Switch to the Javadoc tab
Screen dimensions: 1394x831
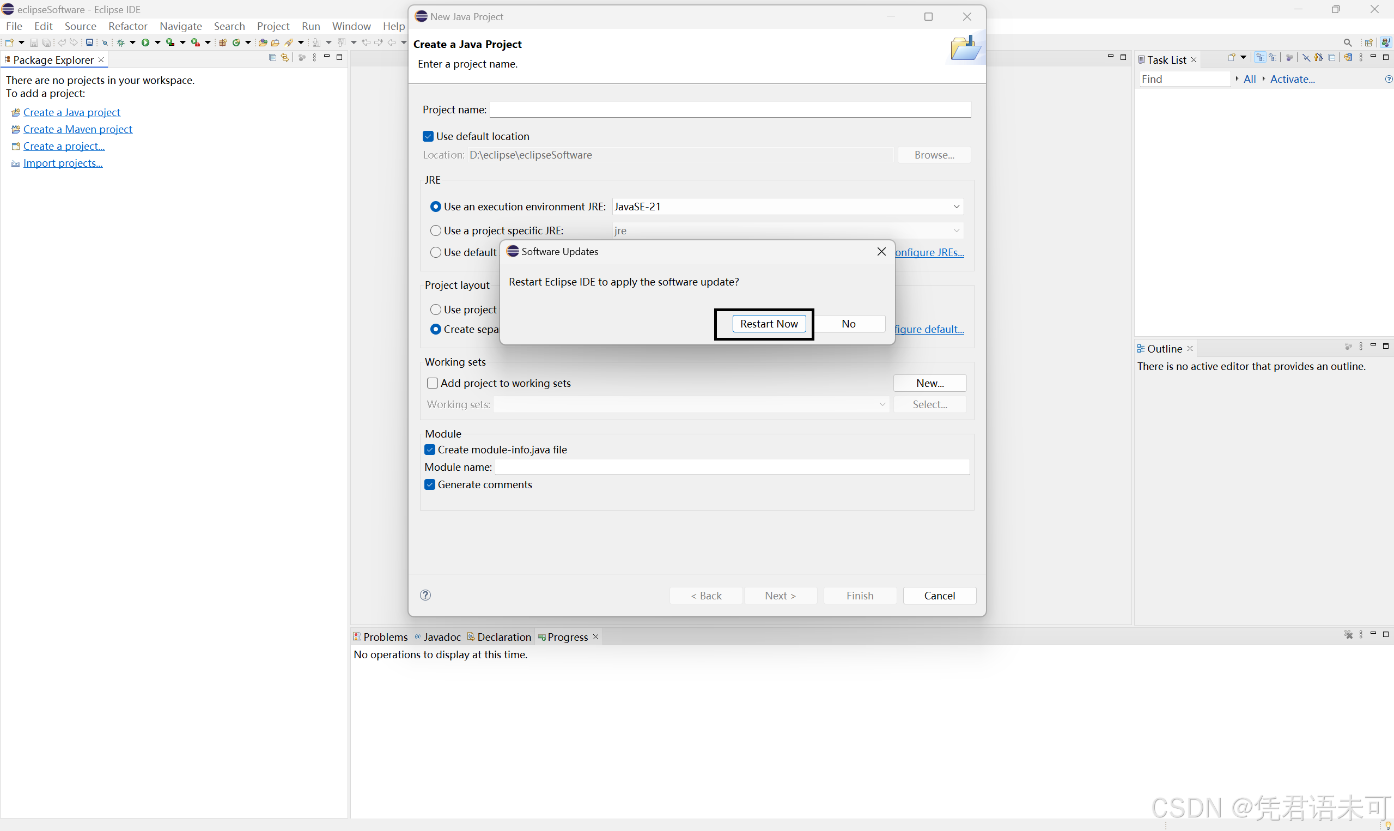(x=438, y=637)
